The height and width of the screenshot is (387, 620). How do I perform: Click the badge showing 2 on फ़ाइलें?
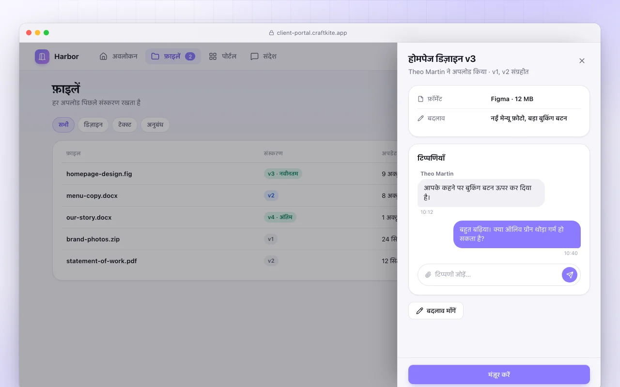(x=190, y=57)
